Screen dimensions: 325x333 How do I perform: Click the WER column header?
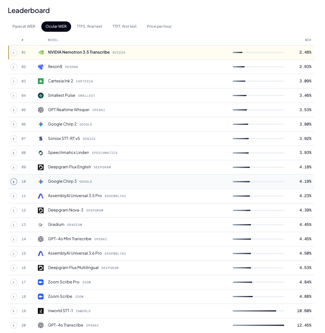click(x=308, y=40)
